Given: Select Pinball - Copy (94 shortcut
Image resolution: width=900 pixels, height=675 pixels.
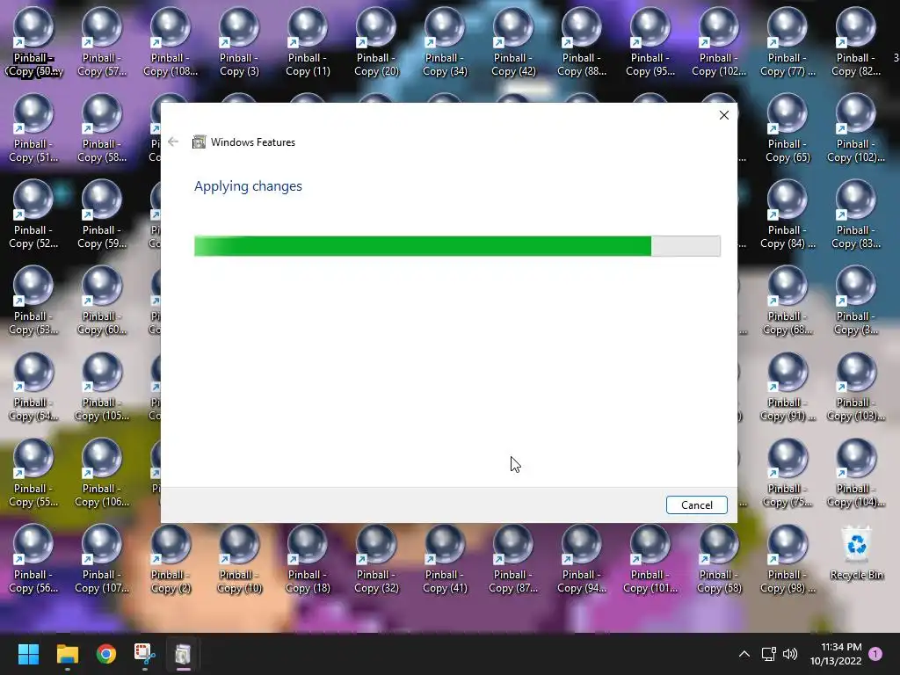Looking at the screenshot, I should [x=582, y=560].
